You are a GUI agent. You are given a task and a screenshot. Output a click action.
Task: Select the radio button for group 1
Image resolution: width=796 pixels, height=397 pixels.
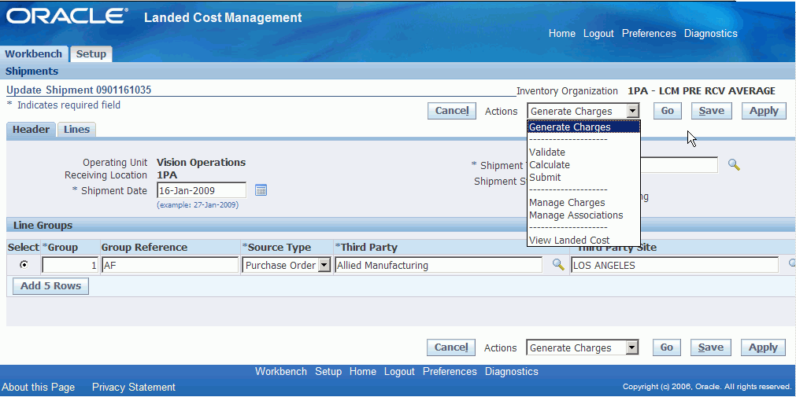point(24,265)
